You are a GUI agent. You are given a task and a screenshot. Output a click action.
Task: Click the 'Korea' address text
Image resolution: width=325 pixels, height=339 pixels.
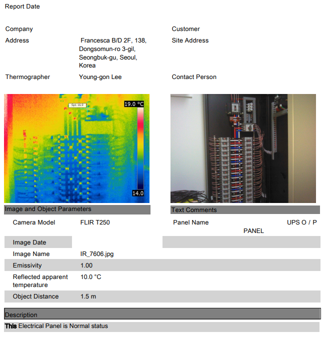[87, 65]
